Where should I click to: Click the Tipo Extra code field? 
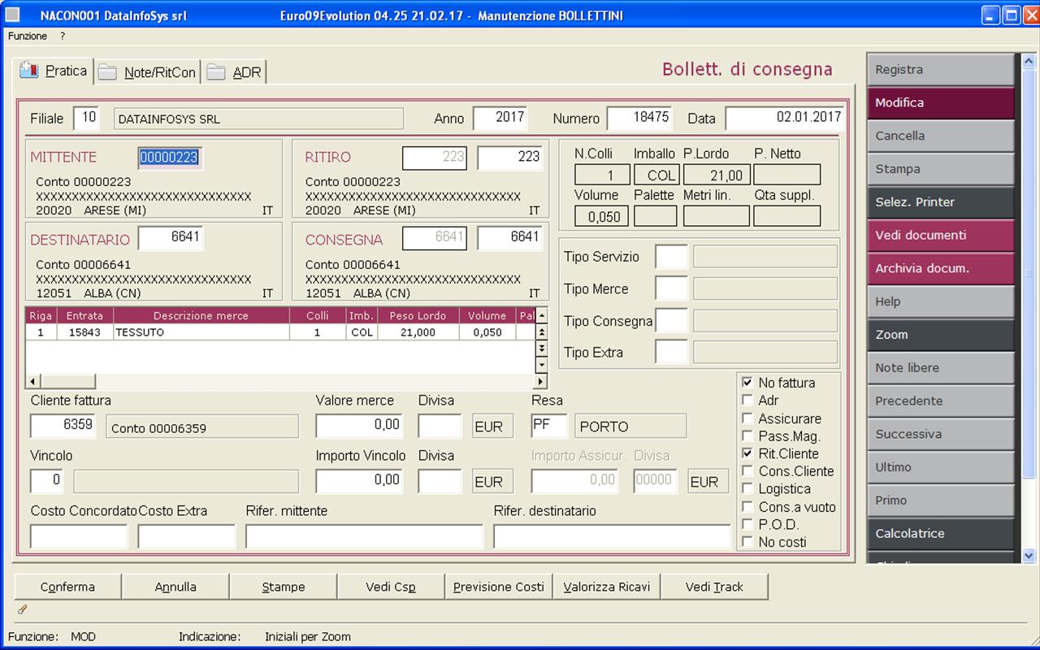tap(671, 353)
